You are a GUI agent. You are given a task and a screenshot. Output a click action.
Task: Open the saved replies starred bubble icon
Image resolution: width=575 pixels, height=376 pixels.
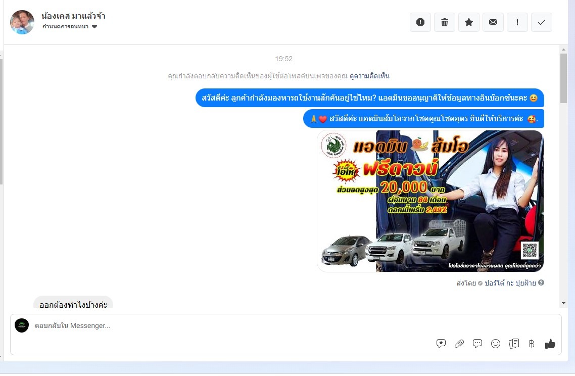(x=441, y=344)
